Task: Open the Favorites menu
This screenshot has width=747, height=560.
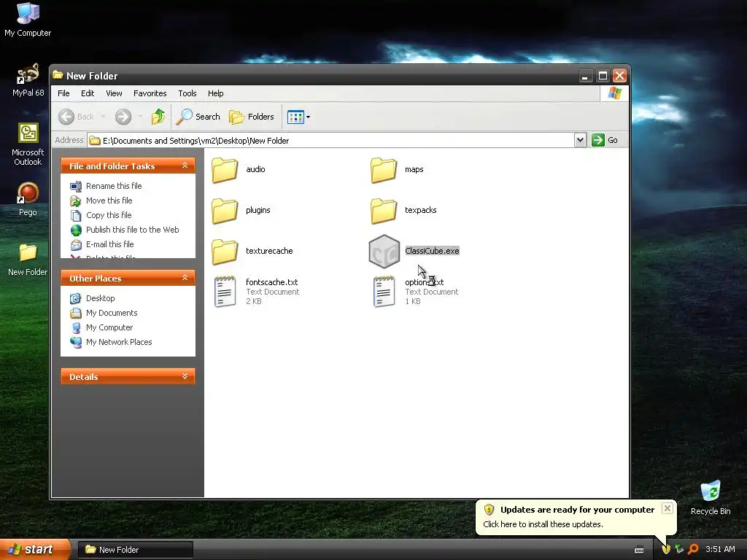Action: coord(150,93)
